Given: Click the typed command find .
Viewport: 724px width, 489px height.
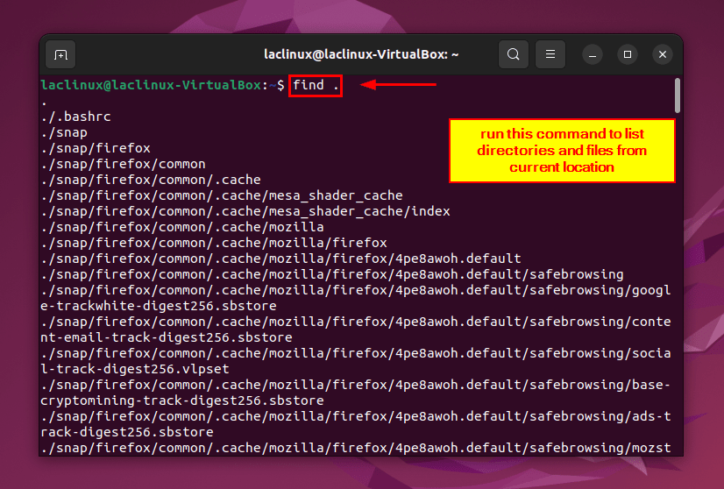Looking at the screenshot, I should (x=309, y=85).
